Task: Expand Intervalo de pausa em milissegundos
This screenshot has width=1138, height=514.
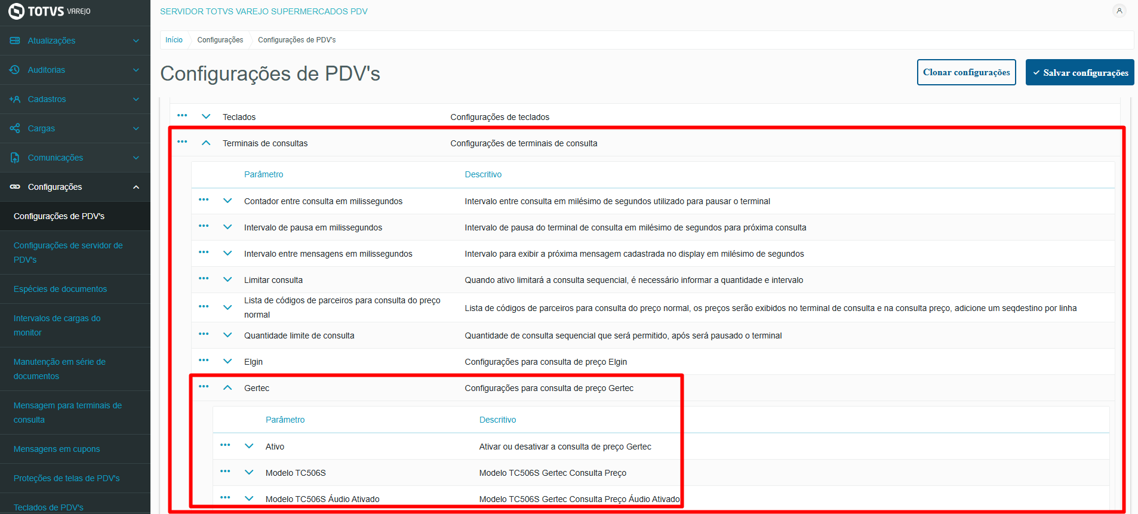Action: (227, 227)
